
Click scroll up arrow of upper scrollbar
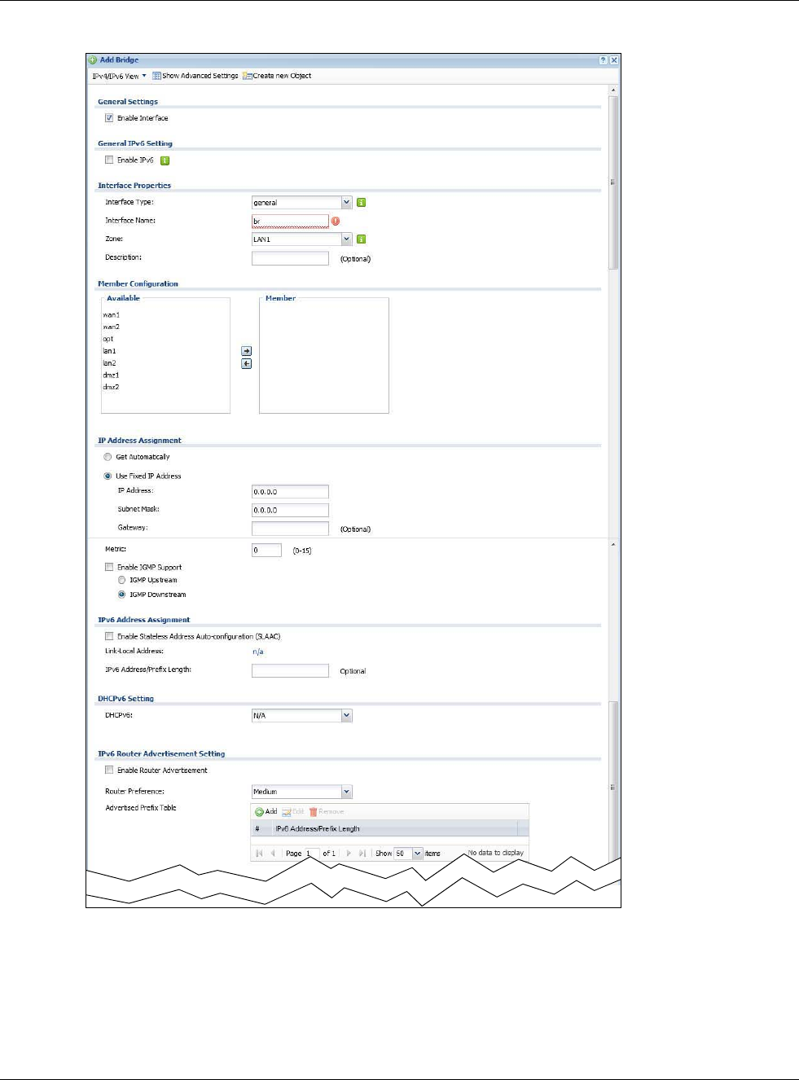pyautogui.click(x=613, y=90)
